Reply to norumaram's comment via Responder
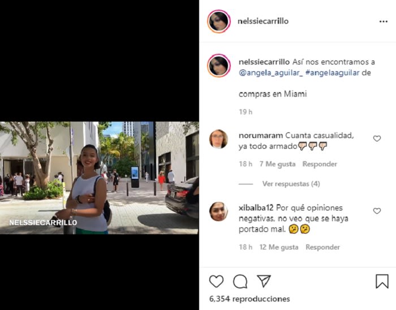 point(320,164)
